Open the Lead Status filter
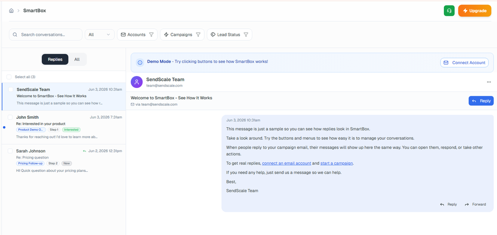Screen dimensions: 497x235 coord(230,34)
